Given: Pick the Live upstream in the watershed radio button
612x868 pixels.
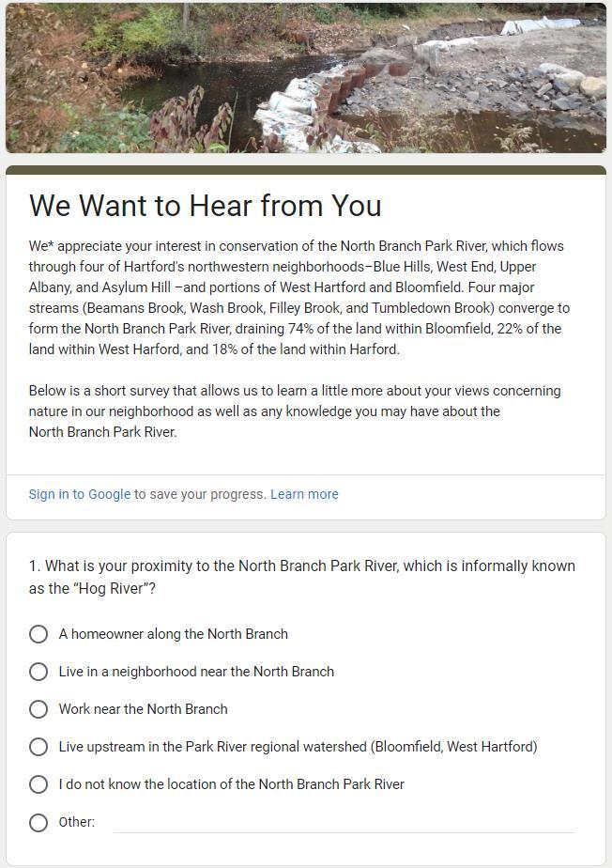Looking at the screenshot, I should pyautogui.click(x=38, y=747).
